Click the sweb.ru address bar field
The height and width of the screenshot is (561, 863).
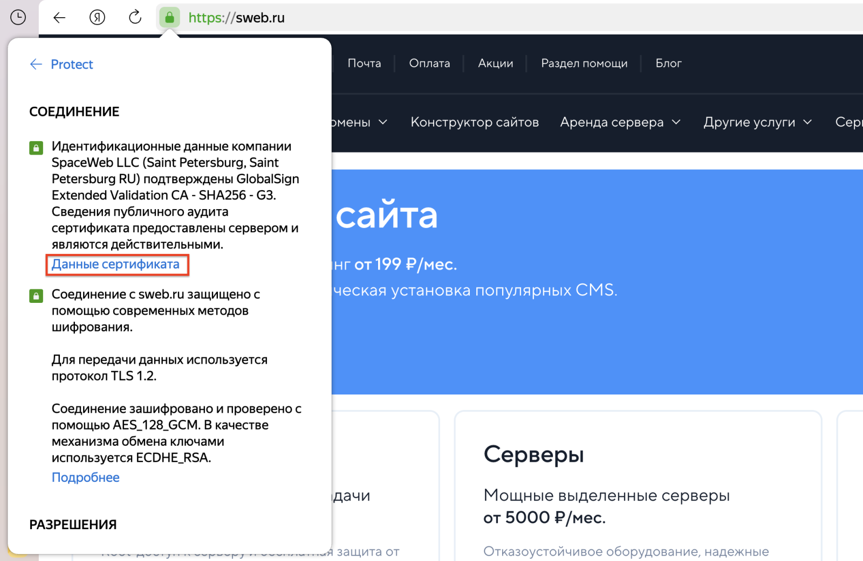[485, 17]
